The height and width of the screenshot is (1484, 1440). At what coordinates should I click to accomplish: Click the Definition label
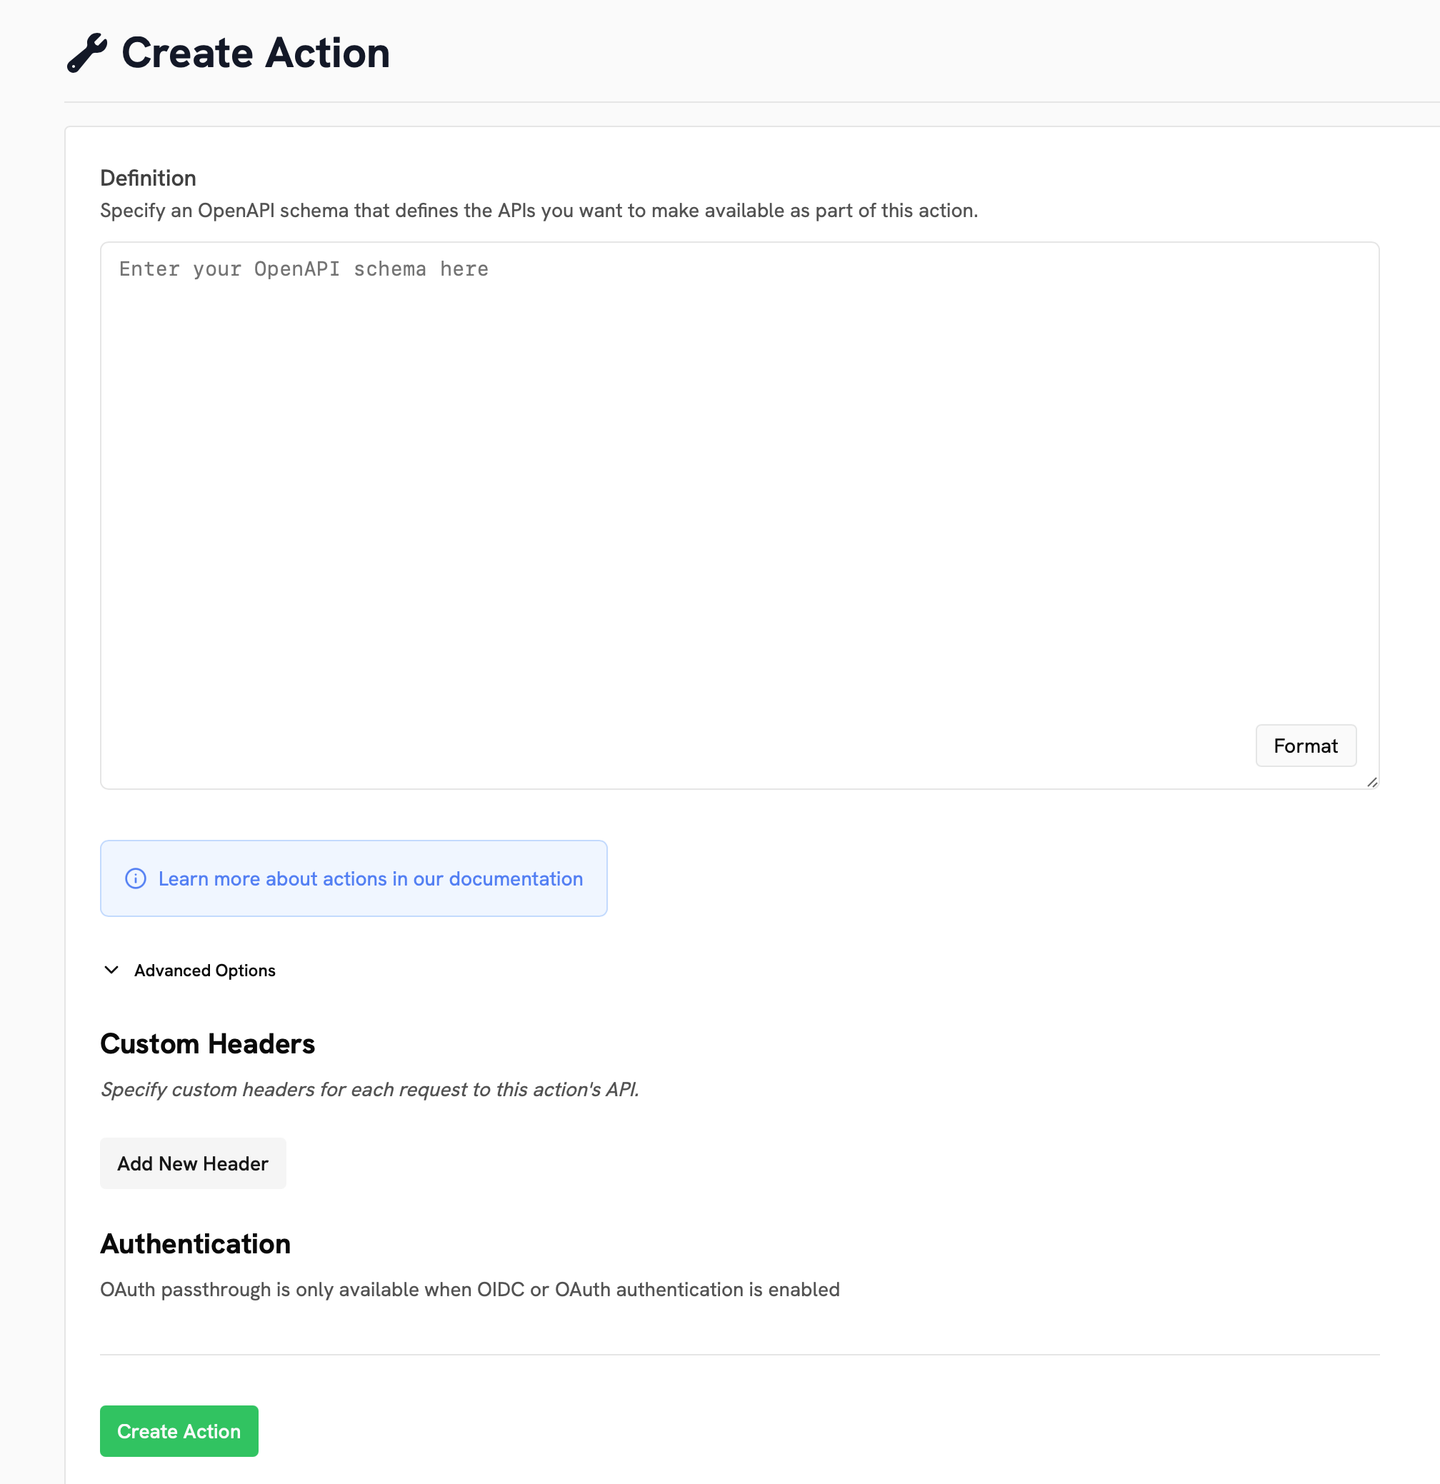(149, 178)
